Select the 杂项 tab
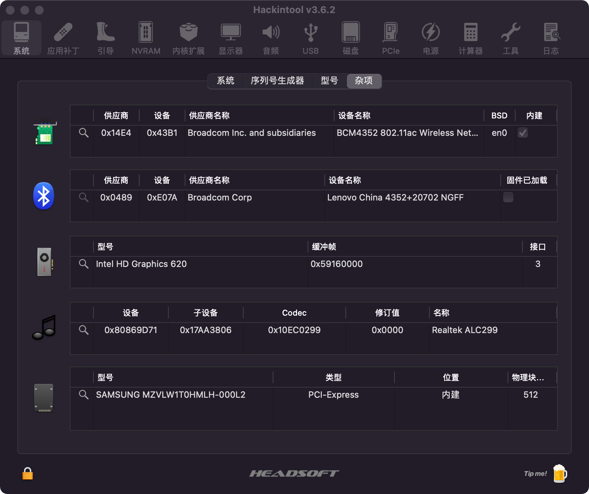Screen dimensions: 589x494 (x=364, y=81)
